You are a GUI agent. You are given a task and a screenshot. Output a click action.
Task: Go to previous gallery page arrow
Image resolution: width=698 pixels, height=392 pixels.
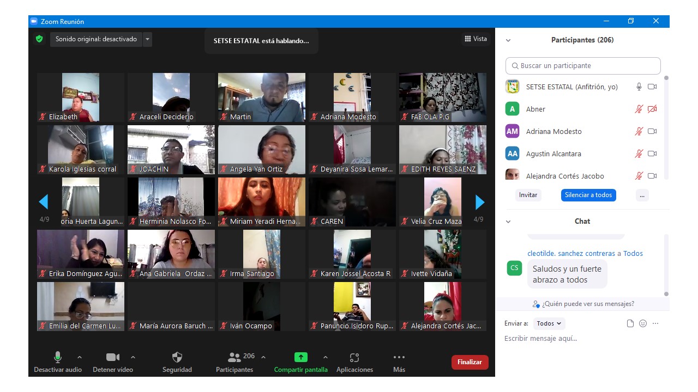44,202
